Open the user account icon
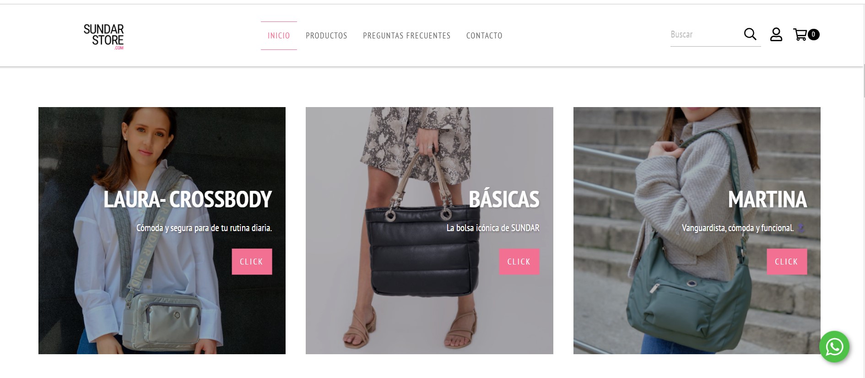Image resolution: width=865 pixels, height=378 pixels. [776, 34]
